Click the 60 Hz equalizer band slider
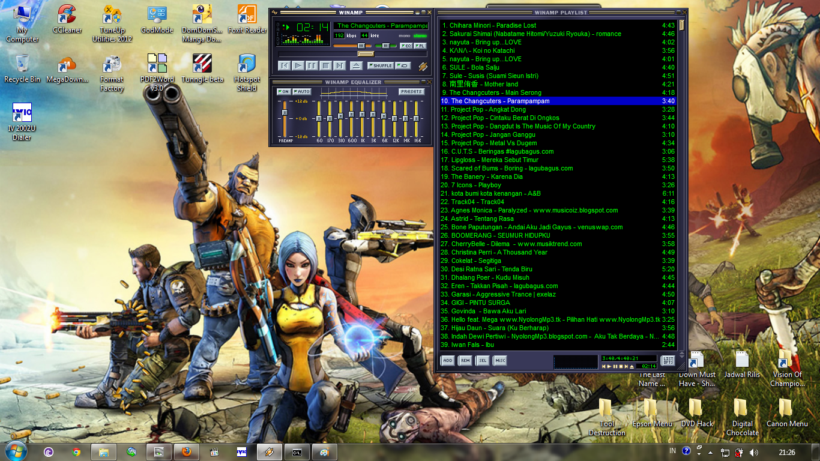The image size is (820, 461). click(x=319, y=119)
